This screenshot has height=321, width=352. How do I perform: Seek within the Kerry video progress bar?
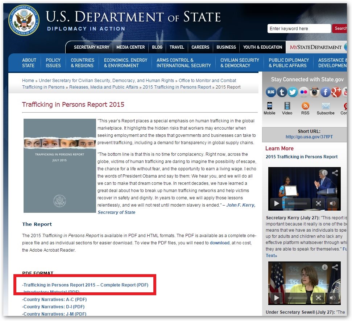click(297, 203)
